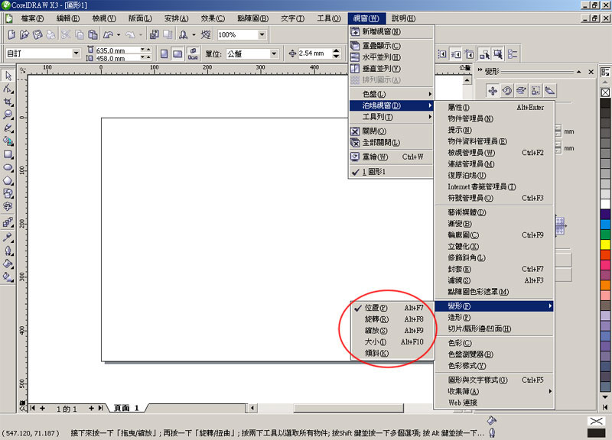Select landscape page orientation button
The image size is (612, 440).
[x=177, y=53]
